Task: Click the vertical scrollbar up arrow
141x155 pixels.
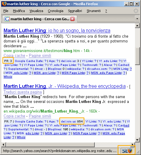Action: click(137, 26)
